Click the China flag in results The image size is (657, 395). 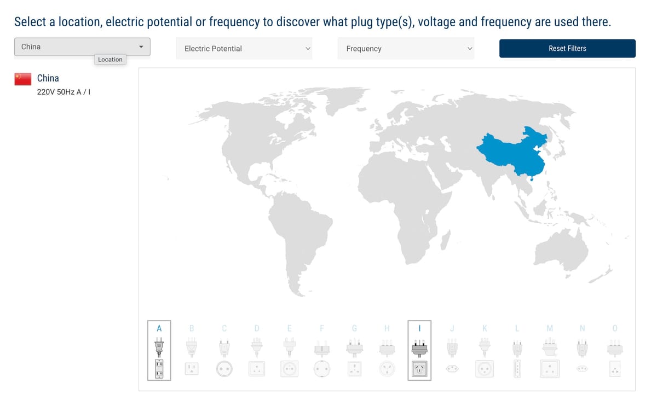[23, 79]
